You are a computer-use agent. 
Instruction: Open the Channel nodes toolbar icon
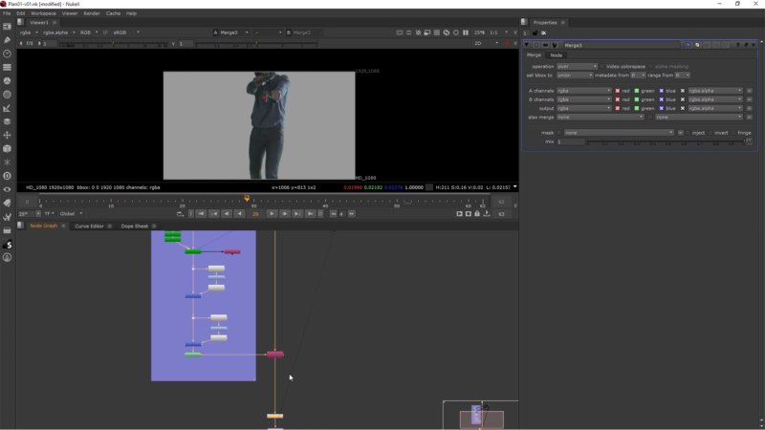point(7,67)
